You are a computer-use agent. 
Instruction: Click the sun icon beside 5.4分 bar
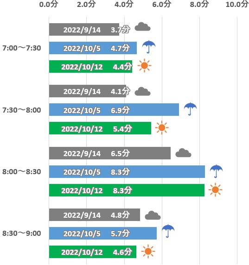click(x=162, y=127)
